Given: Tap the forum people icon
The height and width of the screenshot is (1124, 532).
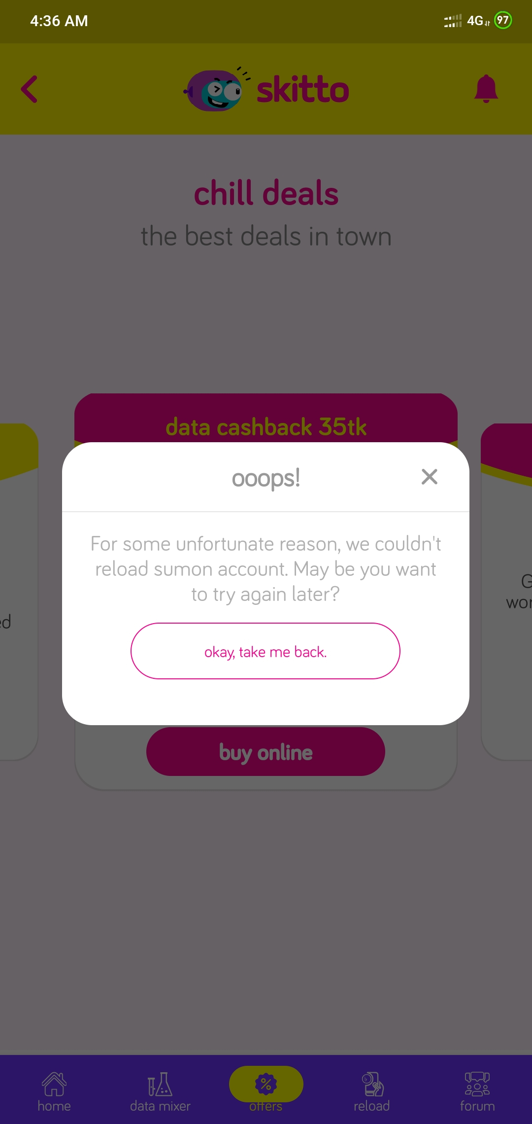Looking at the screenshot, I should 477,1084.
